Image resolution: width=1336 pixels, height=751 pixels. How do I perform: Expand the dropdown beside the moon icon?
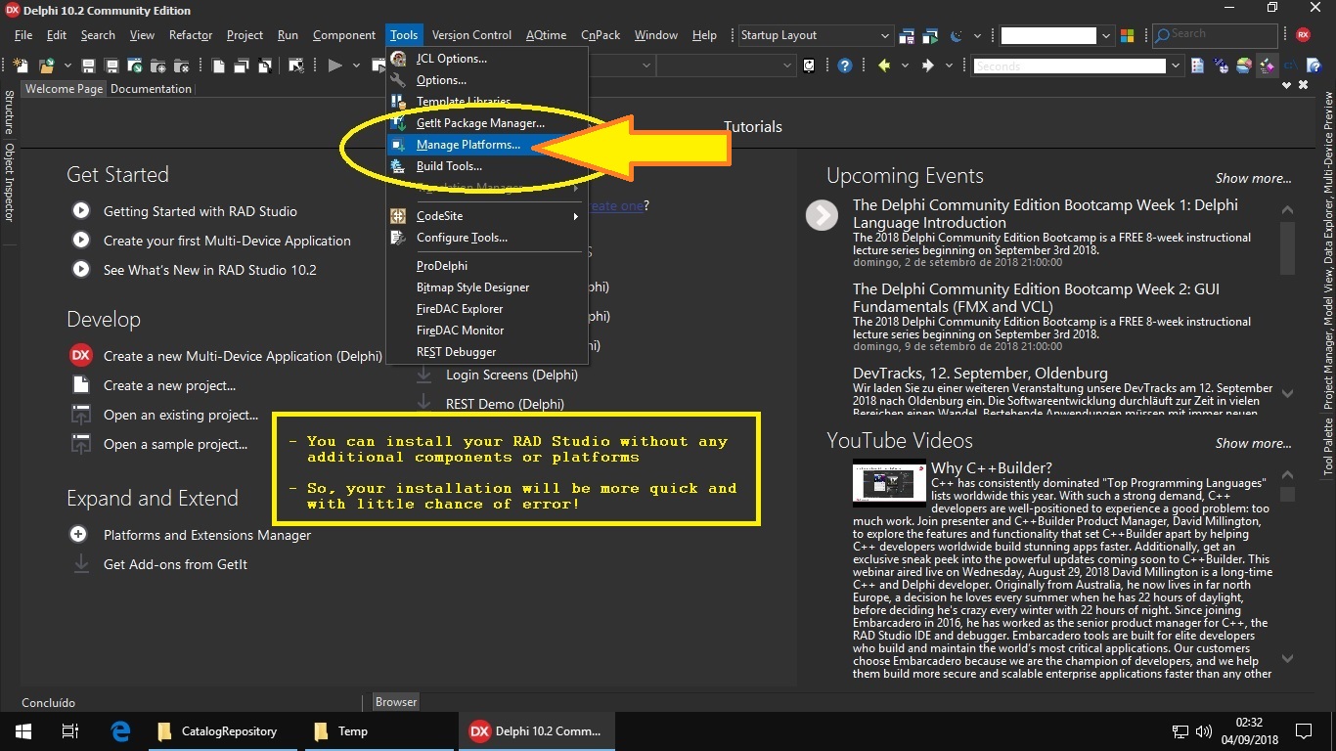(x=977, y=36)
